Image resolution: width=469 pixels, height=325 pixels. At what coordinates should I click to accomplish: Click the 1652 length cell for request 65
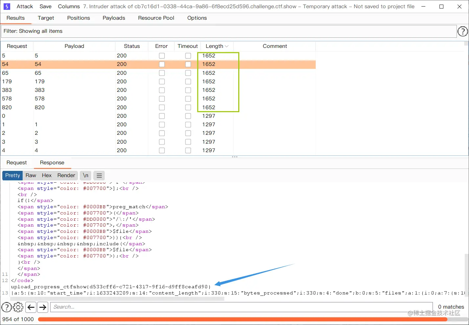coord(209,73)
